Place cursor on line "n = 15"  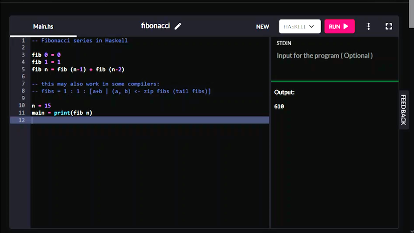point(41,106)
